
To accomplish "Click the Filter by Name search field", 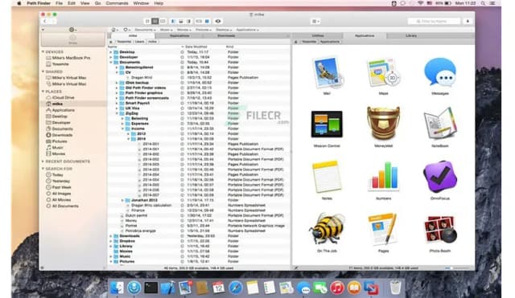I will (x=434, y=22).
